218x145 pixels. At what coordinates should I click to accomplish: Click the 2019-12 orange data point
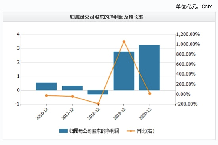click(124, 41)
